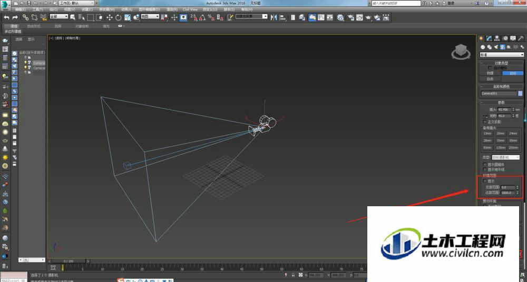Toggle the lock selection icon in status bar

tap(293, 275)
